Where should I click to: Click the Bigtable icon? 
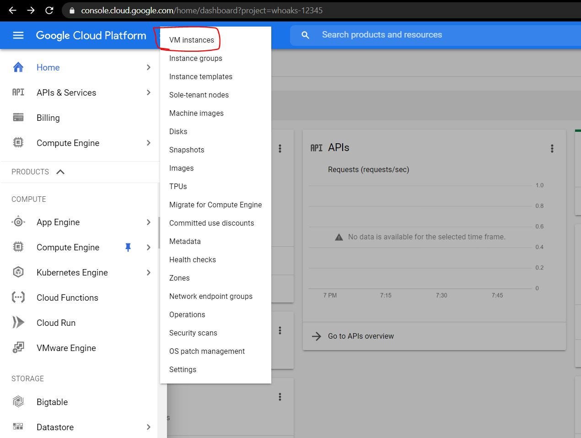tap(18, 402)
